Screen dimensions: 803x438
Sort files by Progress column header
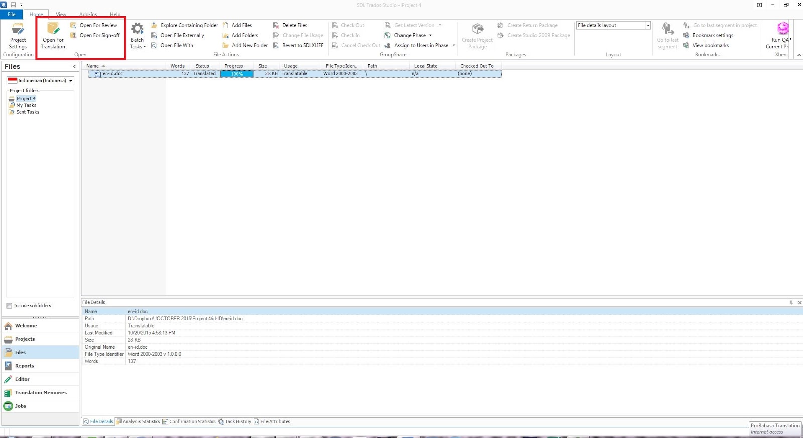234,66
